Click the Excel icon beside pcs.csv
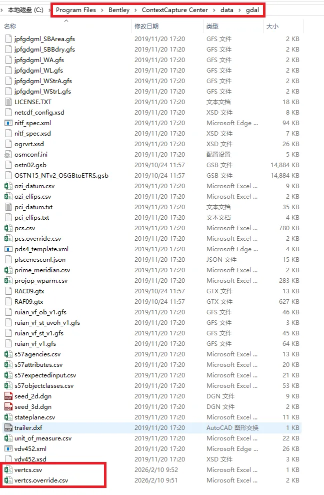This screenshot has width=324, height=495. [8, 228]
